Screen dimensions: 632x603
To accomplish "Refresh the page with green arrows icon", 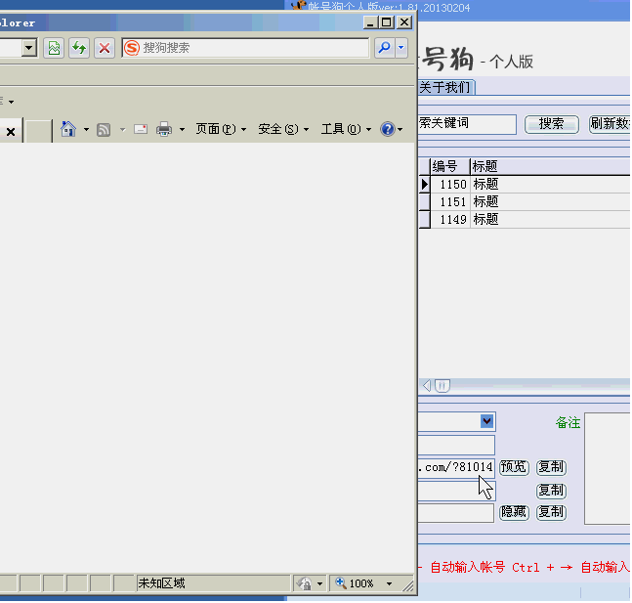I will point(79,49).
